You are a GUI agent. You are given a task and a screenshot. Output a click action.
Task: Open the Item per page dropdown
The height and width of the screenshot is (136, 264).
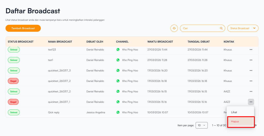202,125
